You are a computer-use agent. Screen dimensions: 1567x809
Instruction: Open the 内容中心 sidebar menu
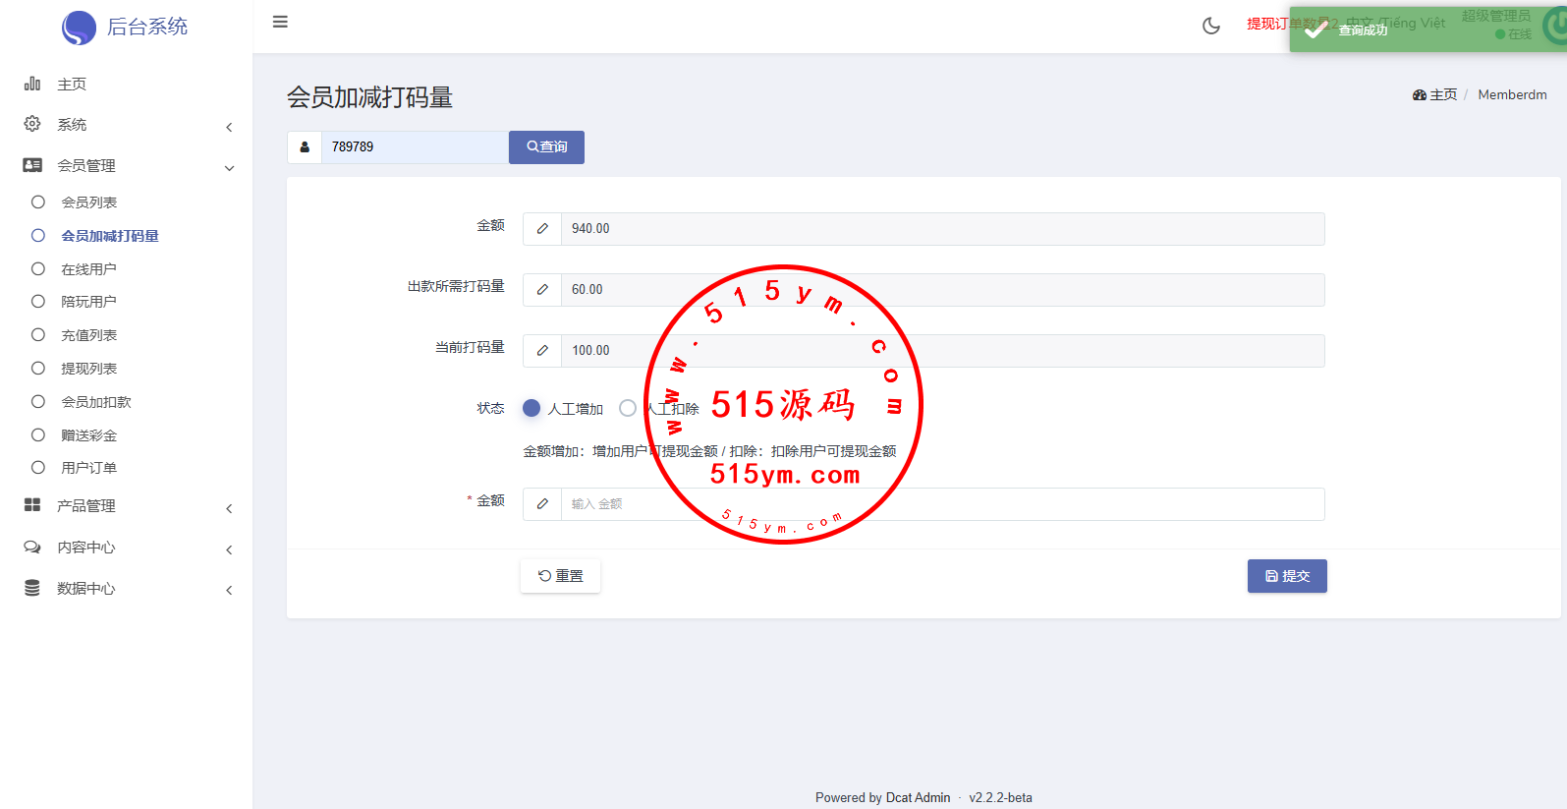coord(86,548)
